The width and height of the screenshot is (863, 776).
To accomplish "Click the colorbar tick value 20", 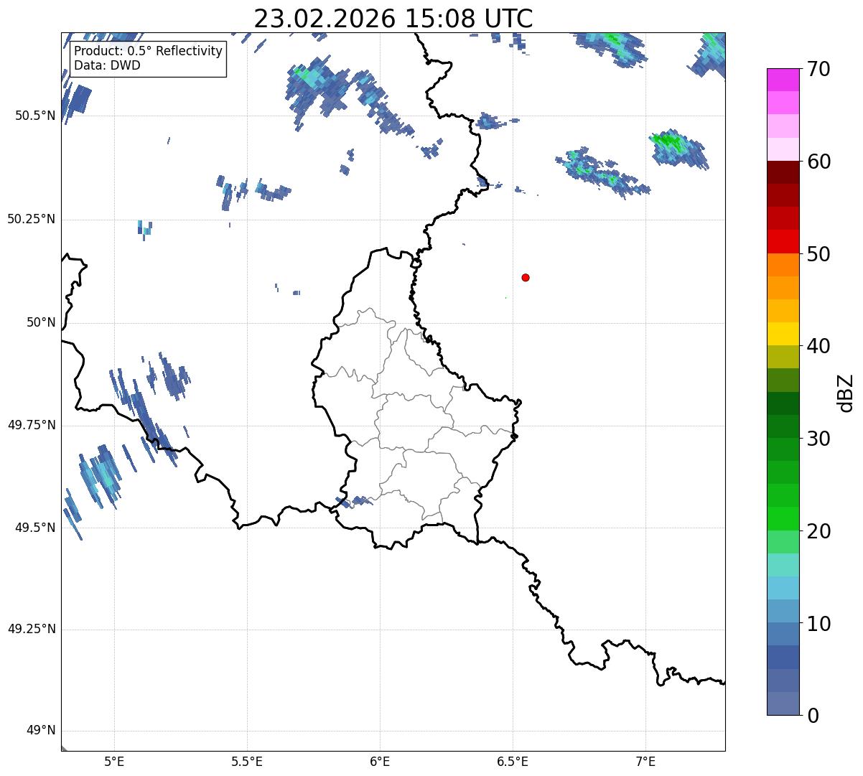I will [x=818, y=531].
